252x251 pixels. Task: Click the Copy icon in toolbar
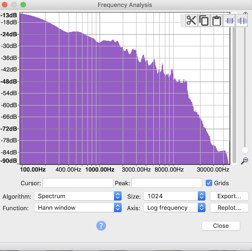(204, 21)
